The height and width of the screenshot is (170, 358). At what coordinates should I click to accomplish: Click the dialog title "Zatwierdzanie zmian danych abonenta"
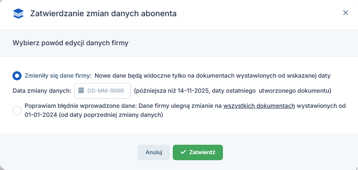(103, 14)
